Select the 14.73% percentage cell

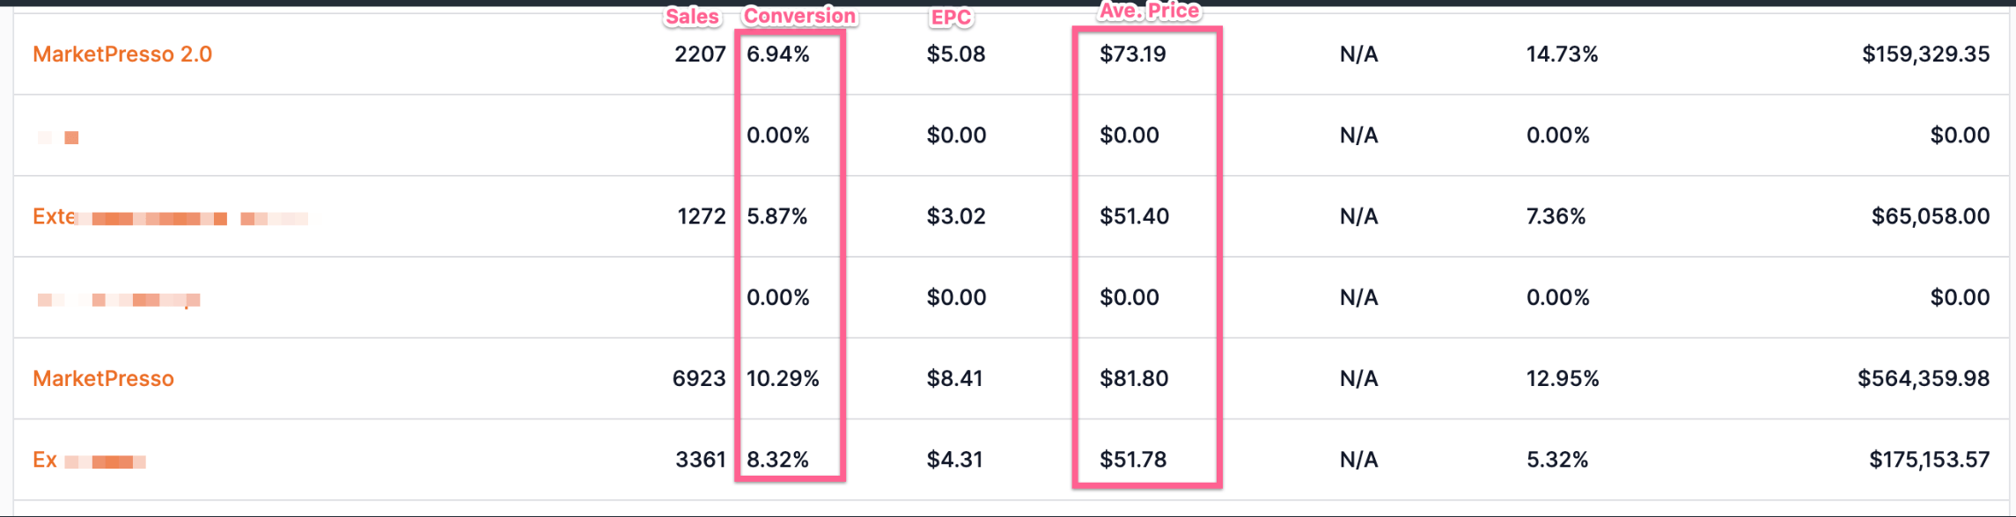[x=1562, y=55]
